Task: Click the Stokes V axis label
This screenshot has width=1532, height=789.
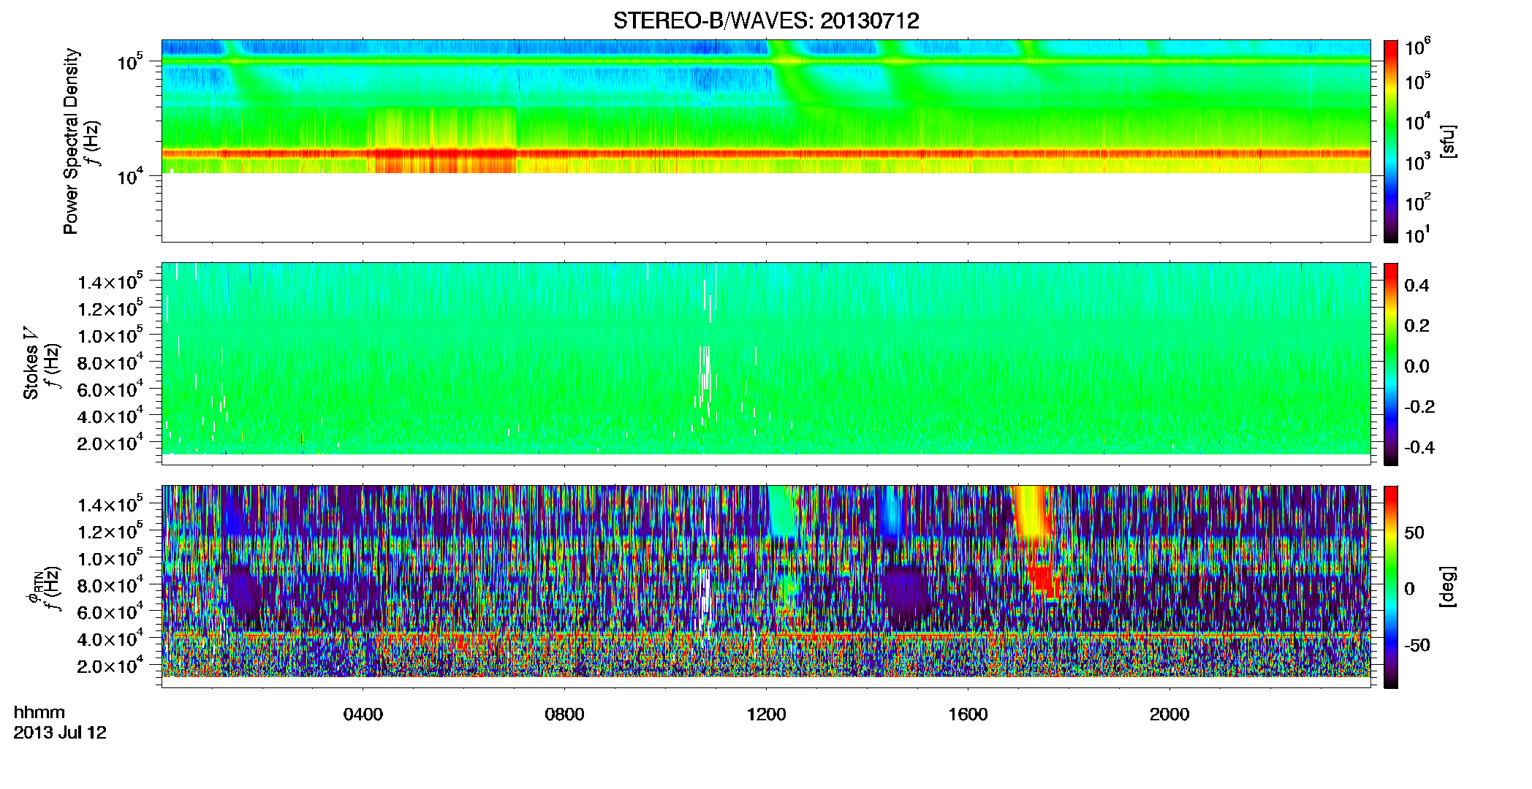Action: point(31,363)
